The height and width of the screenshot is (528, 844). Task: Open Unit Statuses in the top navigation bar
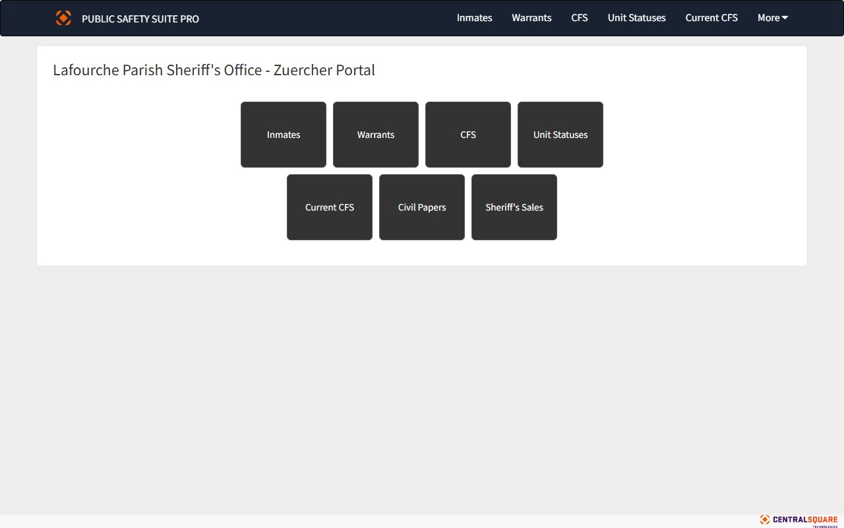pos(636,18)
